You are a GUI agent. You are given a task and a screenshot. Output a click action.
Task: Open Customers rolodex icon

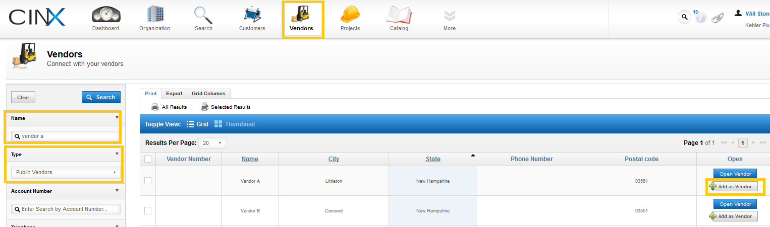[252, 15]
